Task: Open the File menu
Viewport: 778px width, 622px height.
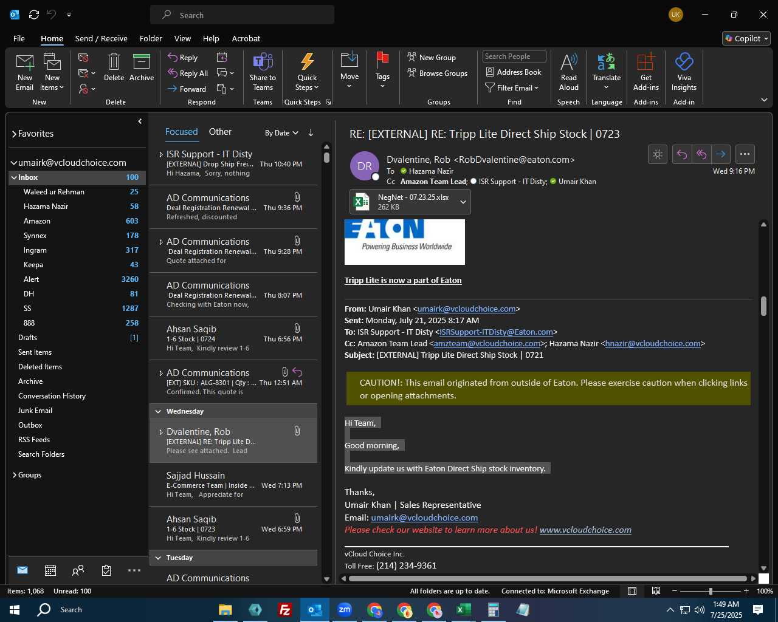Action: pyautogui.click(x=19, y=38)
